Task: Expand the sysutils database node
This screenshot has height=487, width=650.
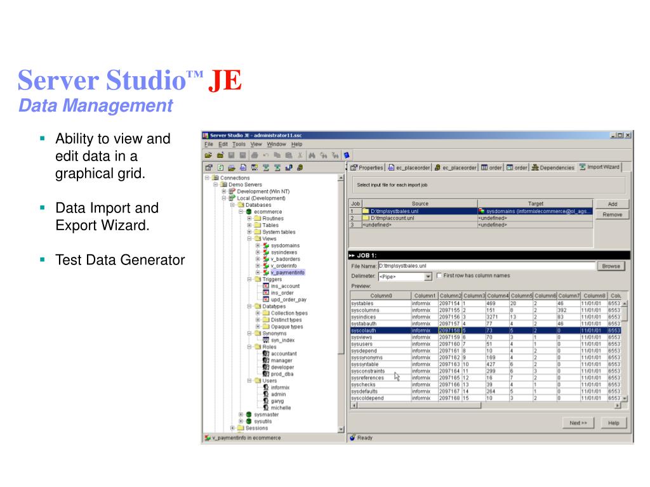Action: click(x=241, y=421)
